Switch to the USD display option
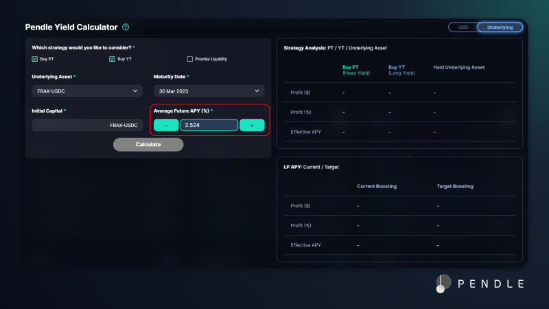The image size is (549, 309). tap(463, 27)
